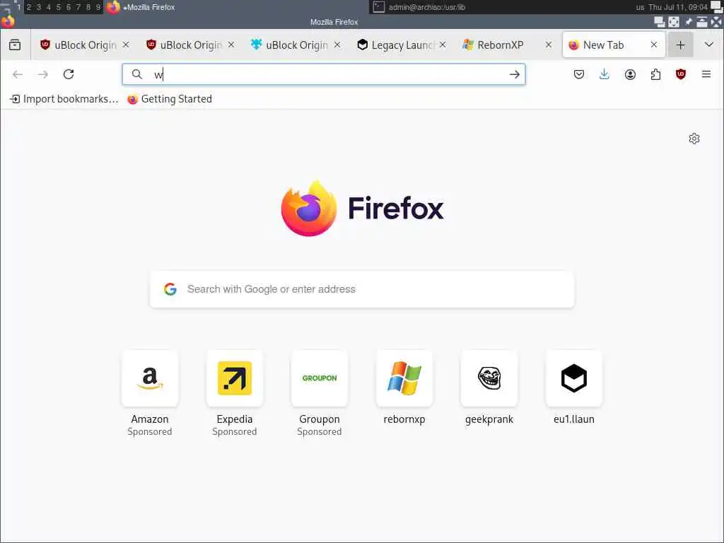724x543 pixels.
Task: Switch to workspace 2 in the panel
Action: tap(28, 7)
